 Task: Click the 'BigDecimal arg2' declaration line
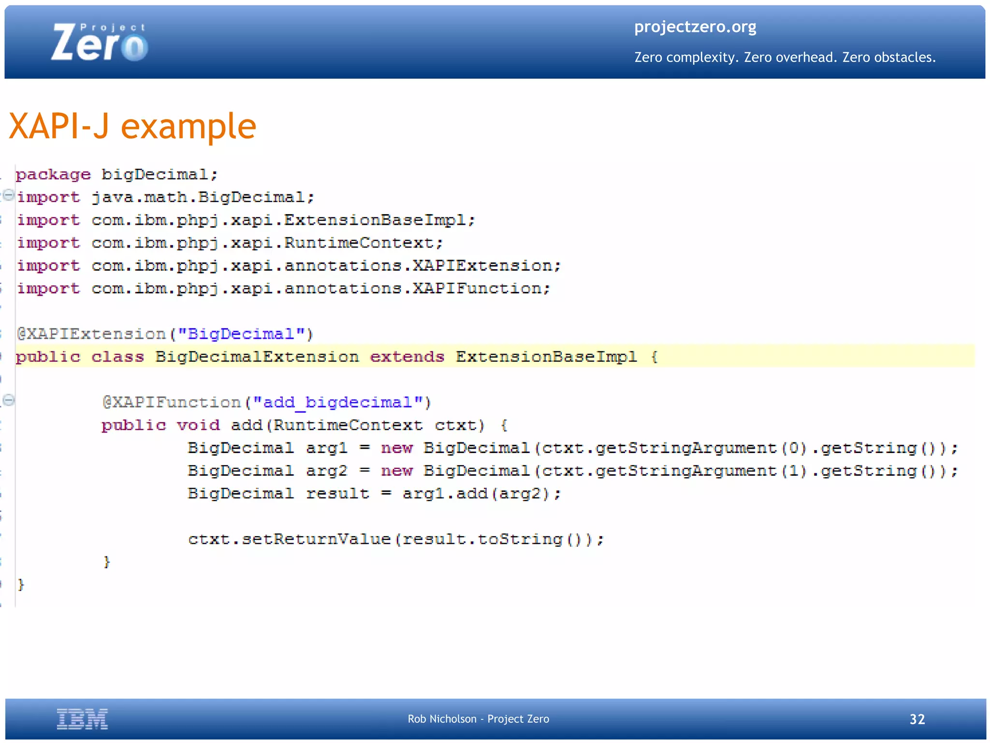pos(573,471)
